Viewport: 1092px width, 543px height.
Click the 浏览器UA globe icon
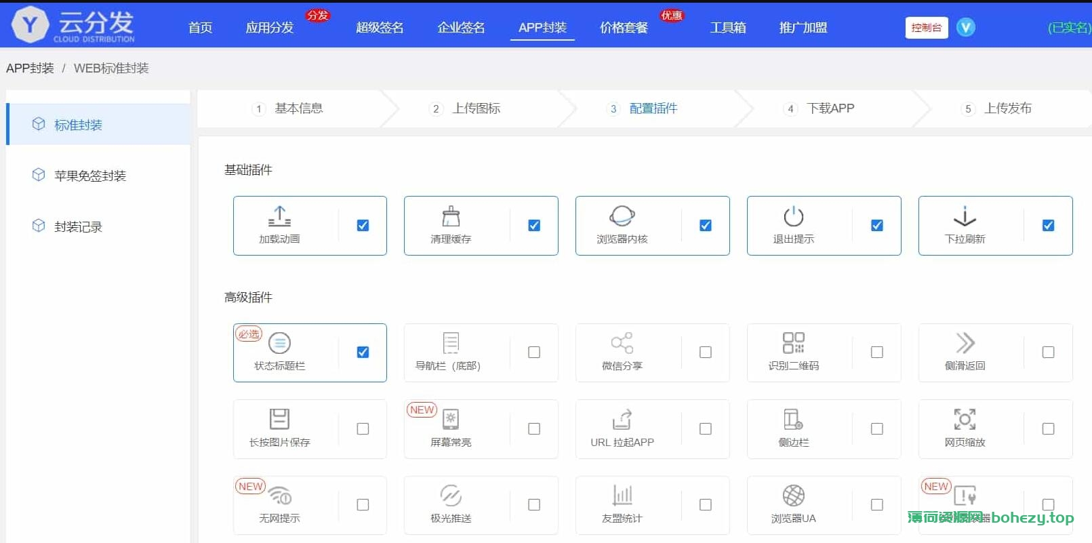pyautogui.click(x=794, y=496)
